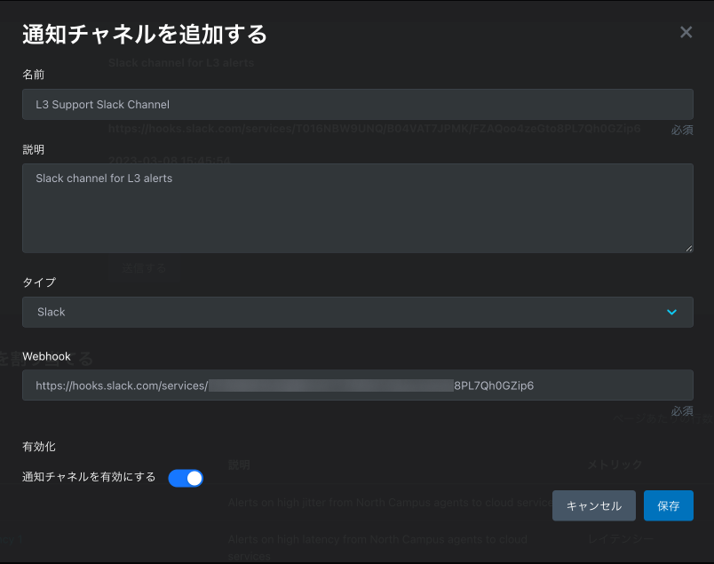Click the description textarea with Slack channel for L3 alerts
714x564 pixels.
[x=358, y=208]
